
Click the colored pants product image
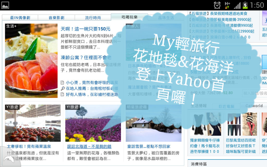[241, 124]
